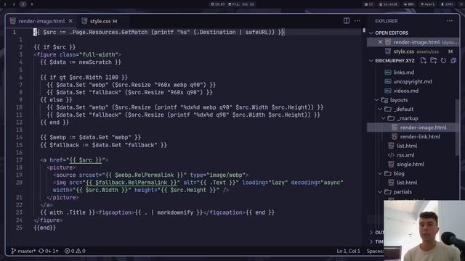Click the EXPLORER panel title
465x261 pixels.
386,21
